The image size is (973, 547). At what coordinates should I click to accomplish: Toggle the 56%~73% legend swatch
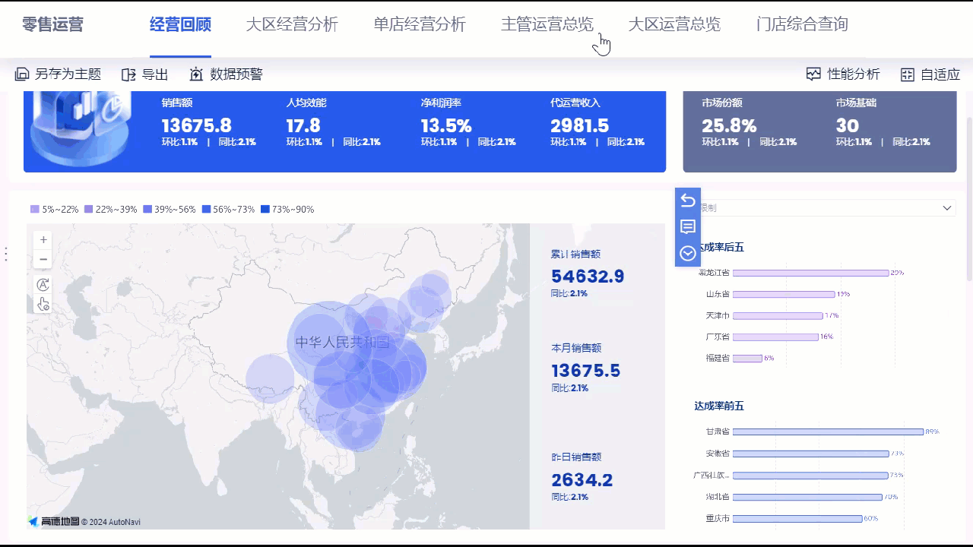(206, 210)
